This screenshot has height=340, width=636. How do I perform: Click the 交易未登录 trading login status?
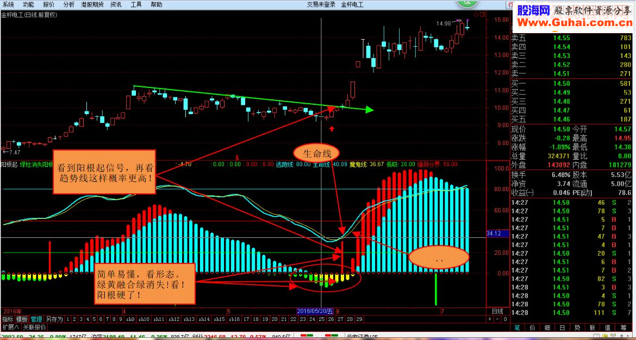point(321,4)
